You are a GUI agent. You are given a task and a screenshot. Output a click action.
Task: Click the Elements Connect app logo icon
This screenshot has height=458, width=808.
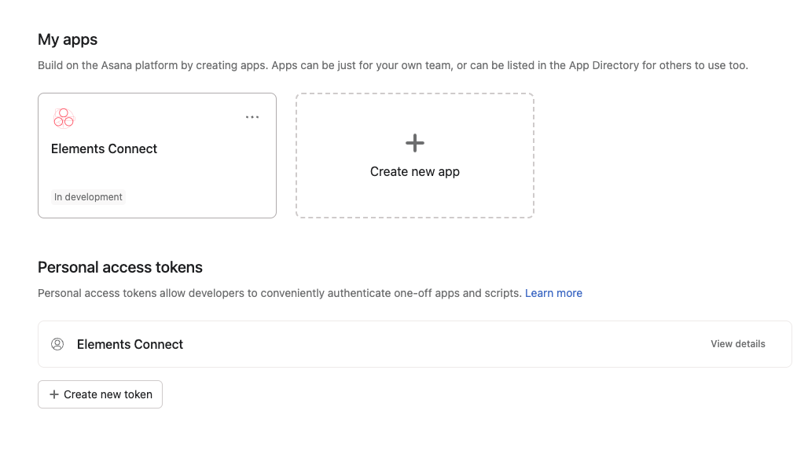click(x=64, y=118)
